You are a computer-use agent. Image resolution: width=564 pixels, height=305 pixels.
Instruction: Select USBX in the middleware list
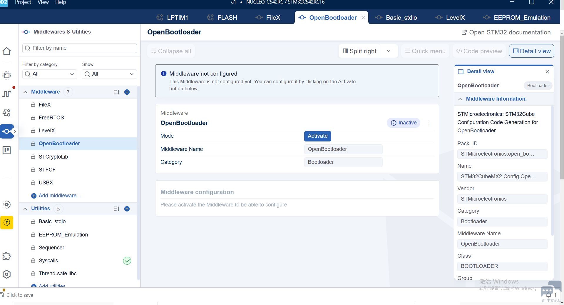[x=78, y=183]
